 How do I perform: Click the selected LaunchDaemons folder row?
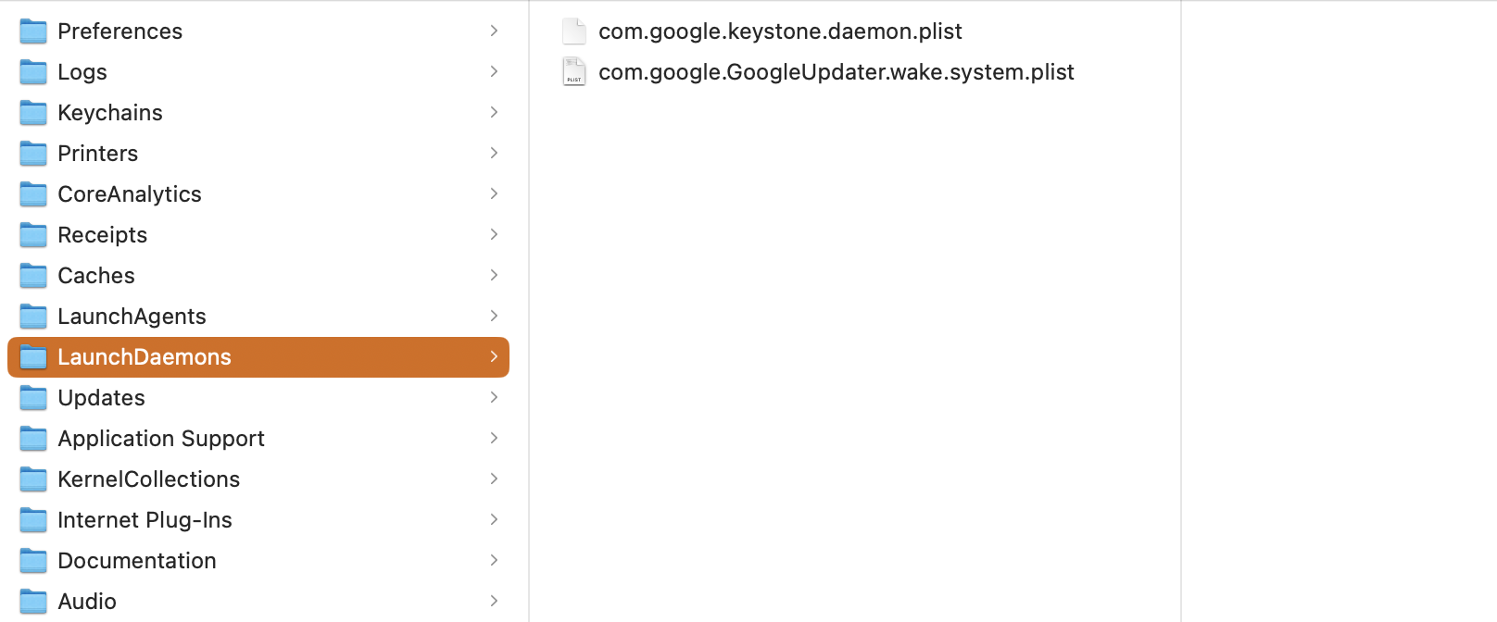point(258,357)
